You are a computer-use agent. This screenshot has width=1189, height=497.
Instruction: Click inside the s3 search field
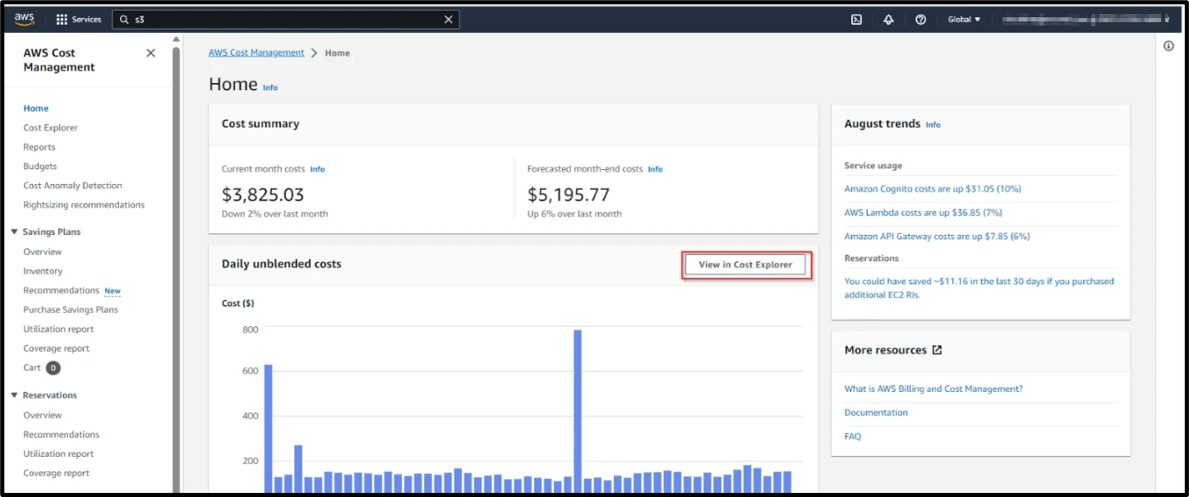click(247, 18)
